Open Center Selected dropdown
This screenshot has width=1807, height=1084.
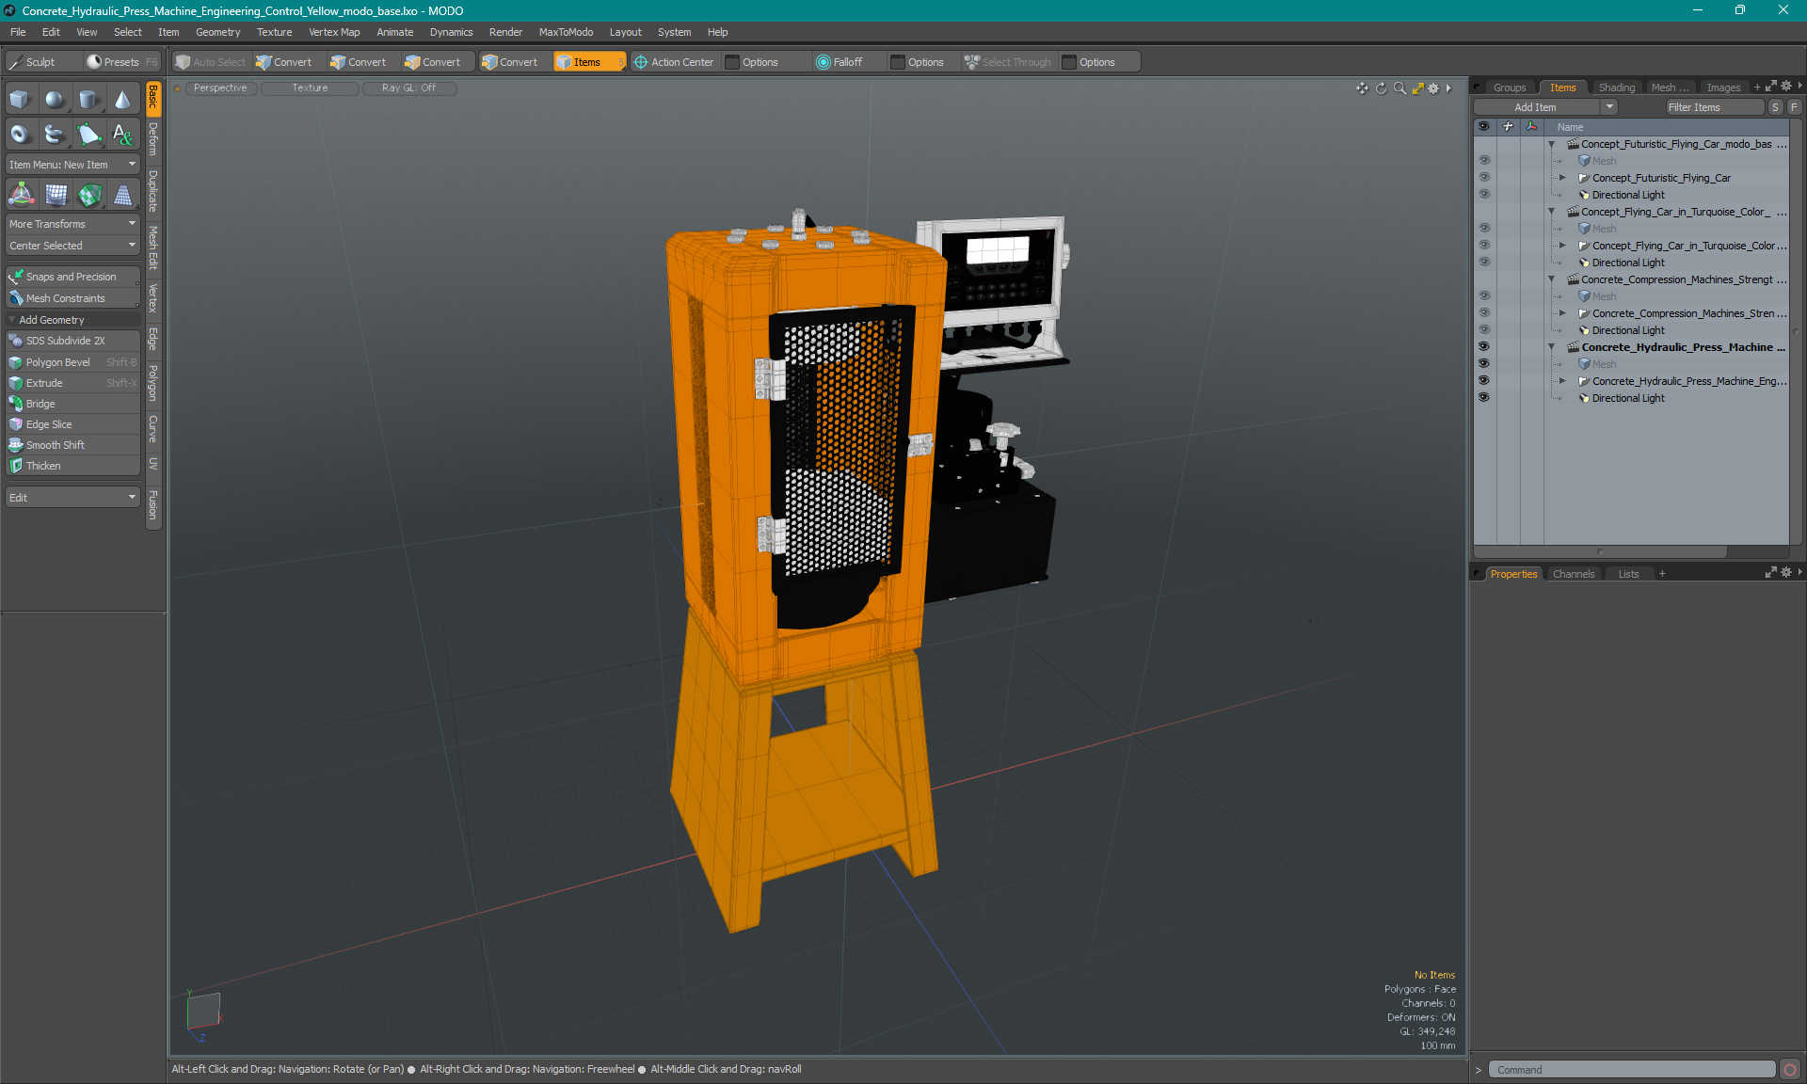pos(72,246)
